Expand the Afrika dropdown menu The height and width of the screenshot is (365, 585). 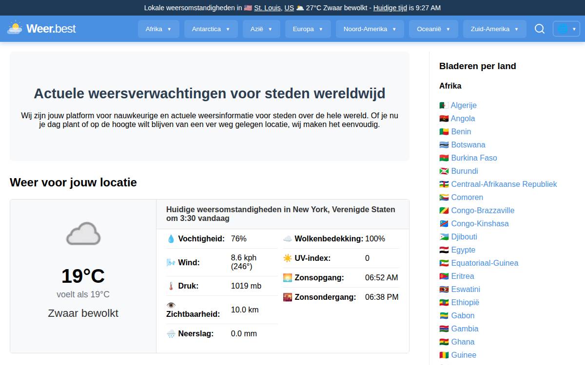coord(158,29)
